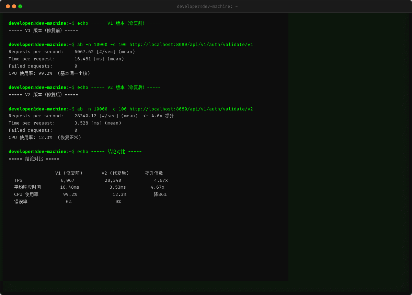The height and width of the screenshot is (295, 412).
Task: Click the output line ===== V1 版本（修复前）=====
Action: 43,31
